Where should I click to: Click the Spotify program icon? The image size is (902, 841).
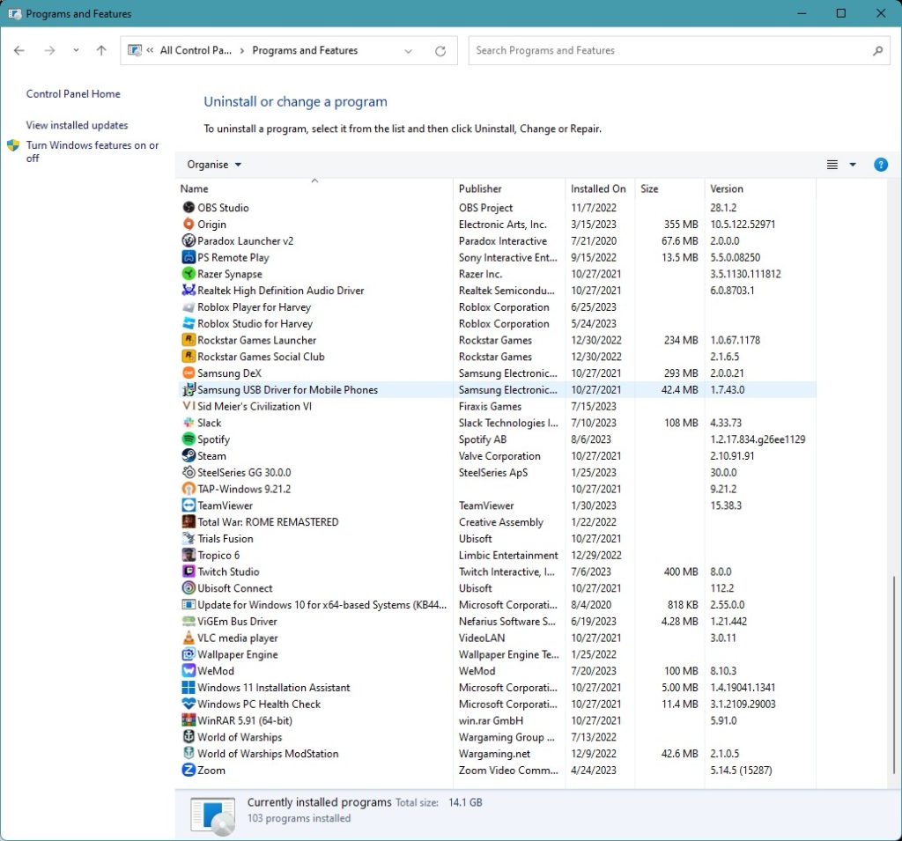point(189,439)
